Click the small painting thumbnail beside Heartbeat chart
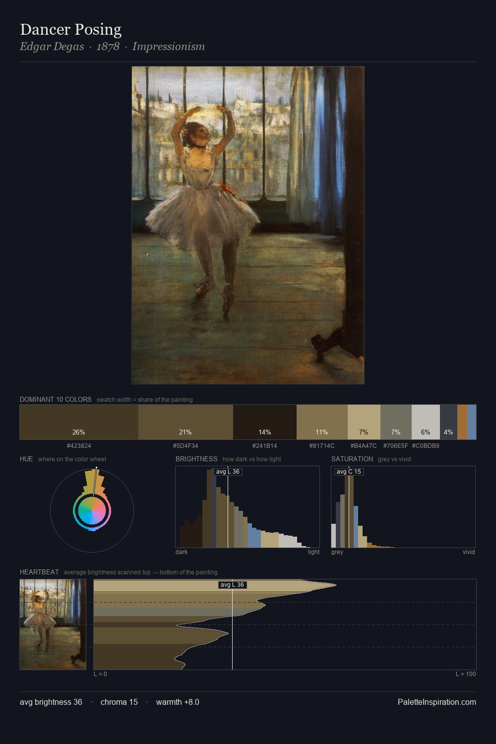Screen dimensions: 496x744 [x=53, y=624]
